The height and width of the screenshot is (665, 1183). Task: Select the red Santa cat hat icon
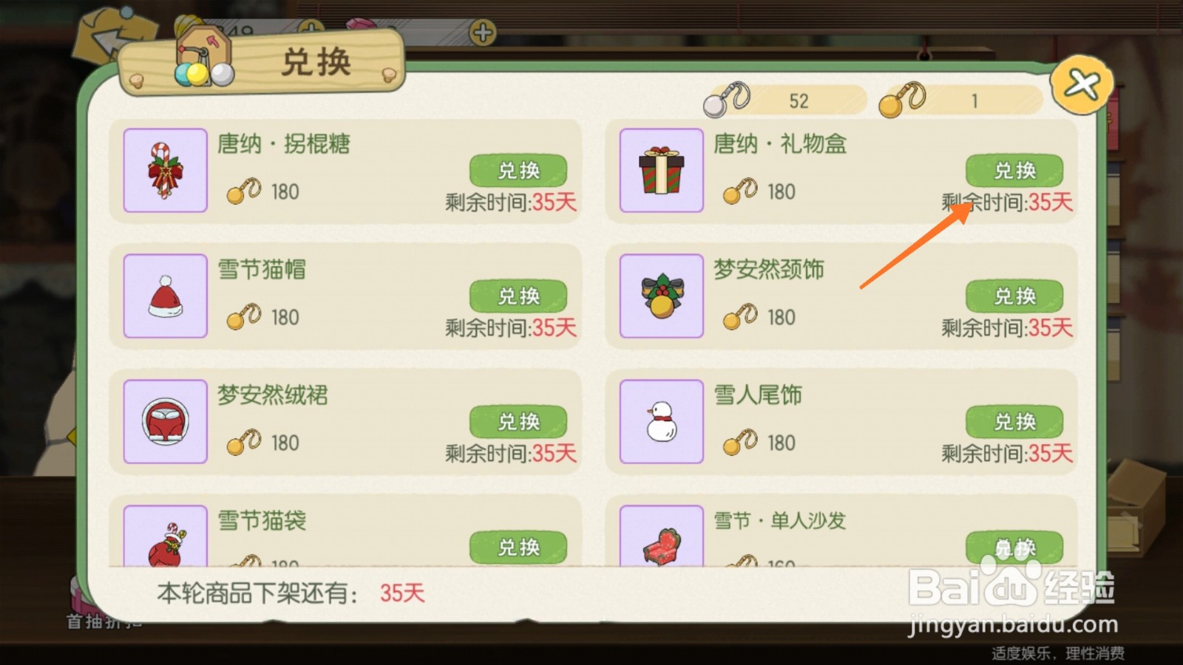[165, 296]
